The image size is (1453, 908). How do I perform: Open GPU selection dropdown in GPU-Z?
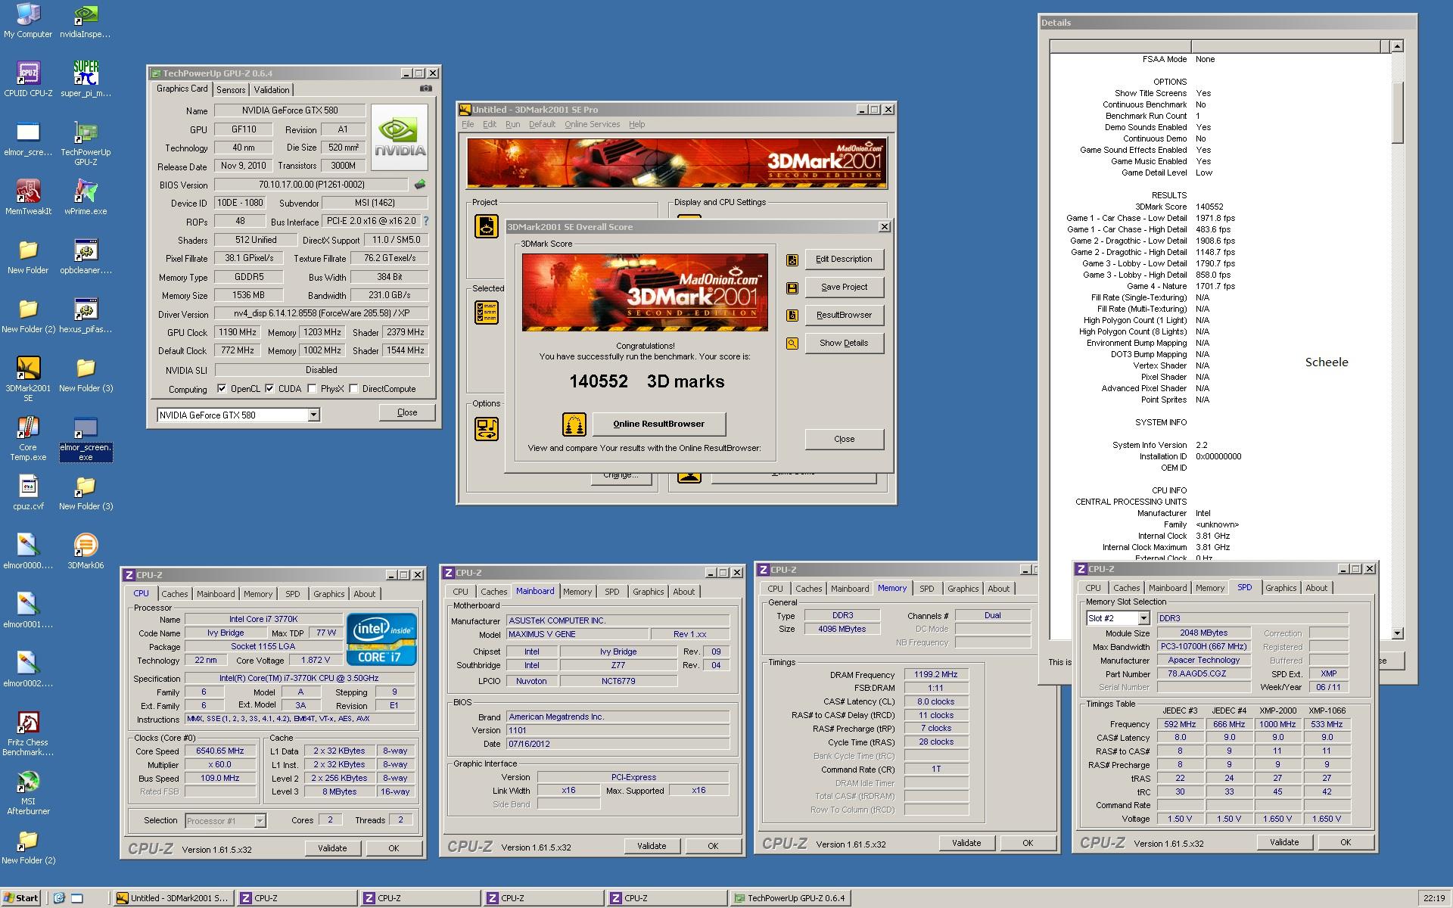(x=313, y=415)
